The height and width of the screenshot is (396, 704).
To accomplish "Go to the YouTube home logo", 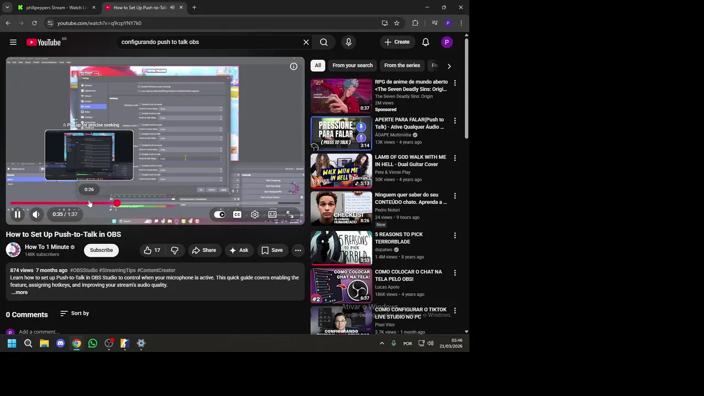I will click(43, 42).
